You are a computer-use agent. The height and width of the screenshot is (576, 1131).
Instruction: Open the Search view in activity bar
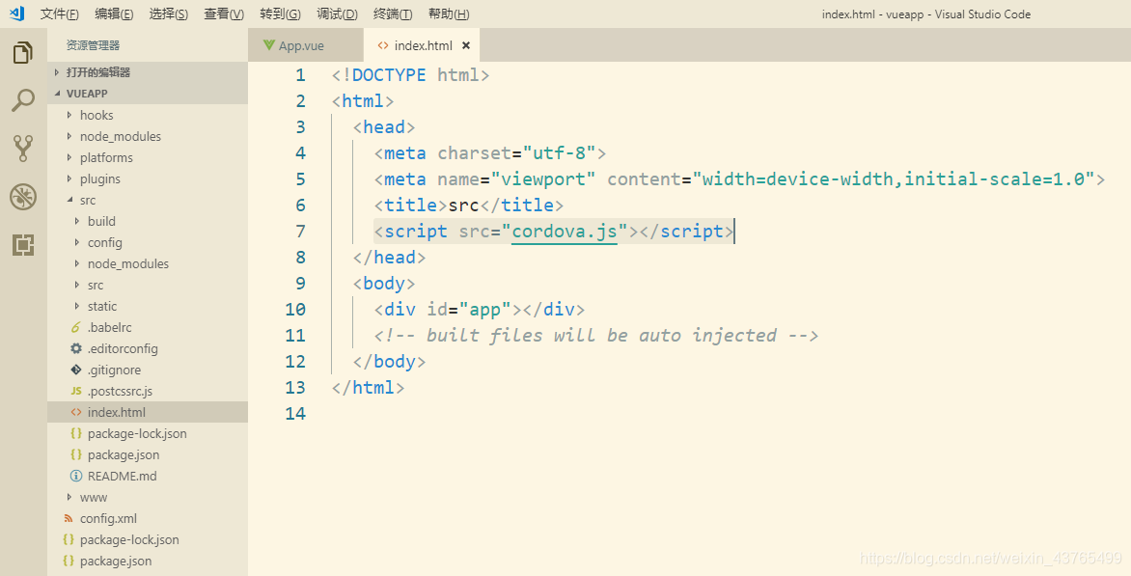coord(23,100)
